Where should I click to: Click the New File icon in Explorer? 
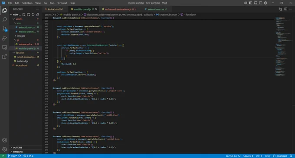tap(24, 14)
